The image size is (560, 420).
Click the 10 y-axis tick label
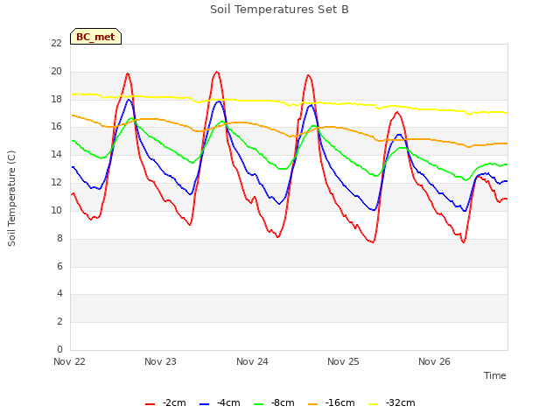[56, 210]
